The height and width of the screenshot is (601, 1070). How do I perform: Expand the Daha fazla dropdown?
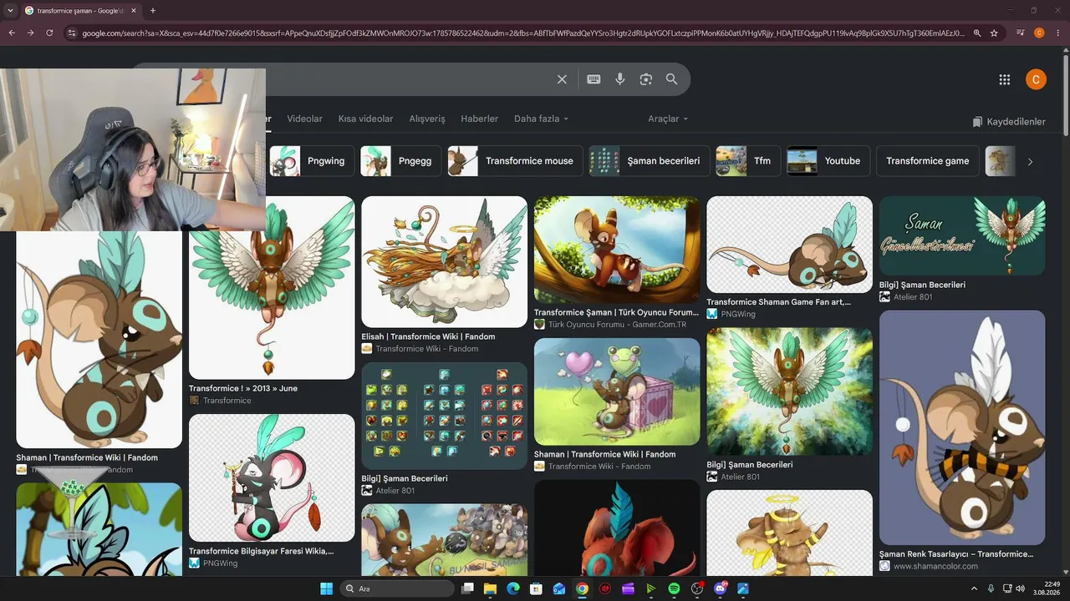[541, 119]
